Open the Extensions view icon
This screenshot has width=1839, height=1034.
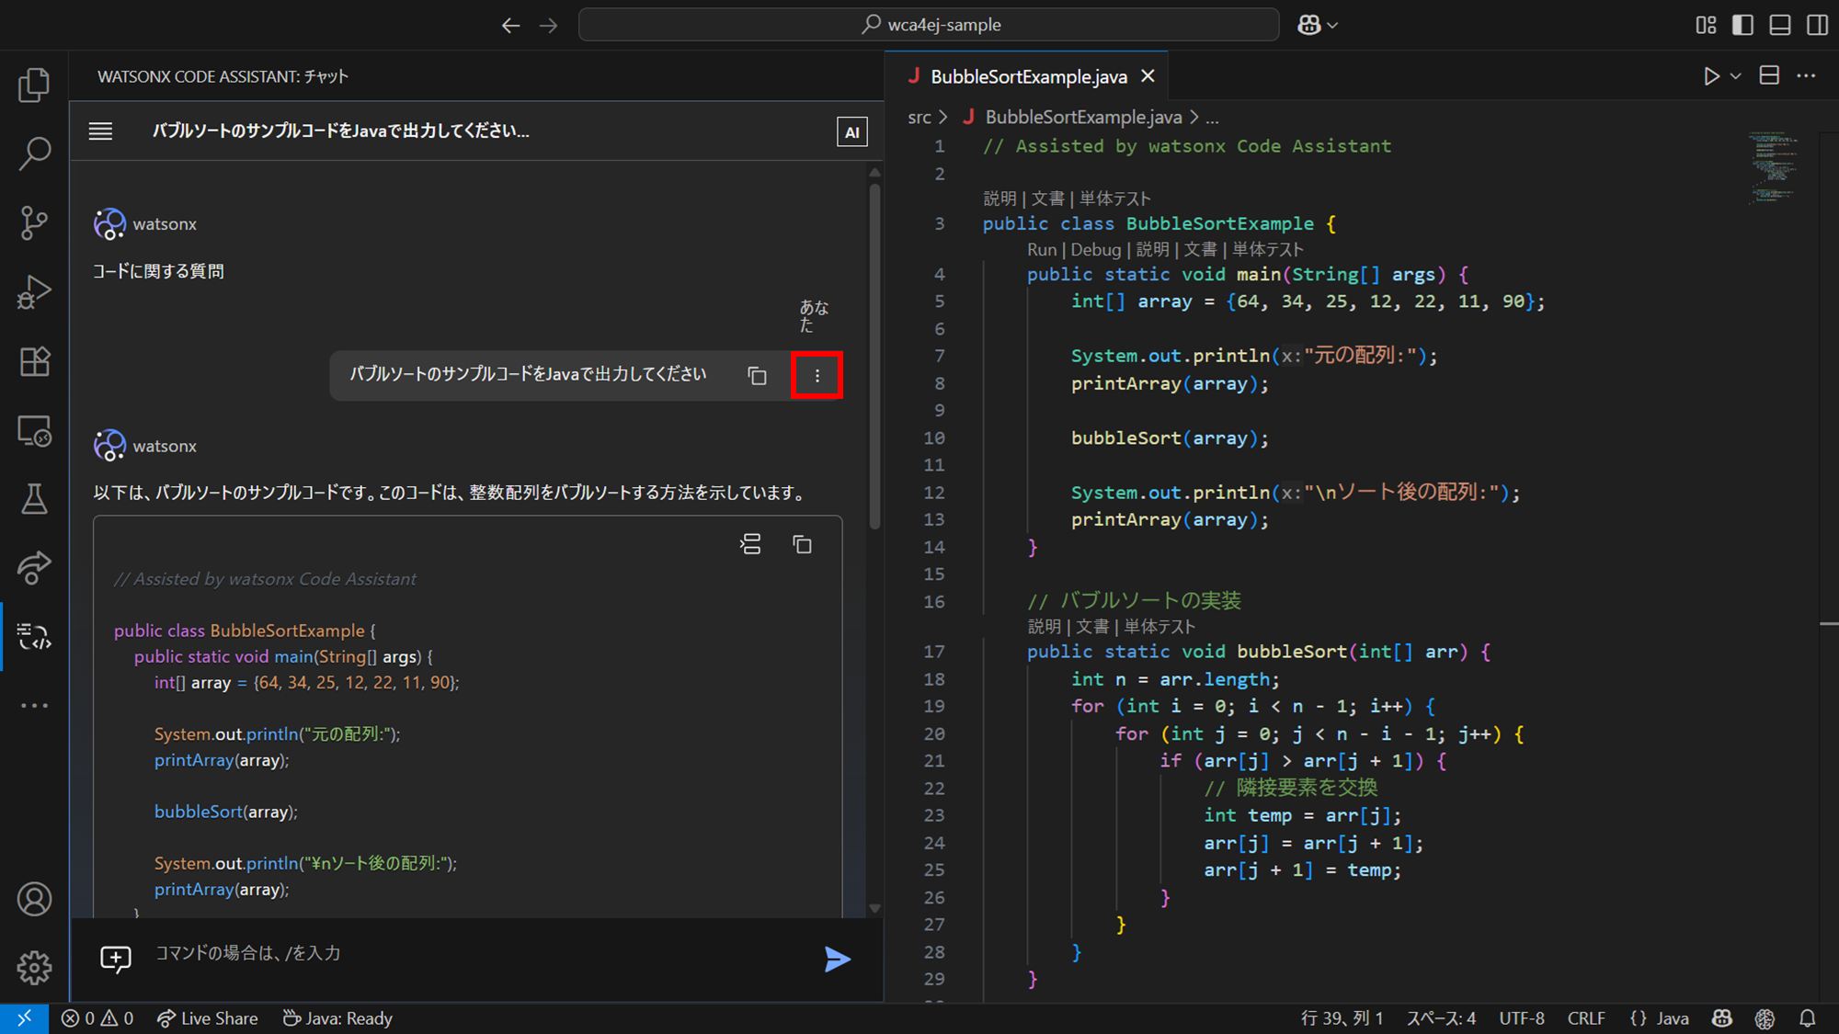coord(34,361)
